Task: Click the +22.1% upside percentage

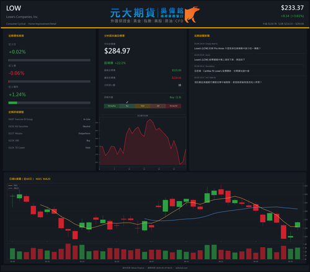Action: point(120,63)
